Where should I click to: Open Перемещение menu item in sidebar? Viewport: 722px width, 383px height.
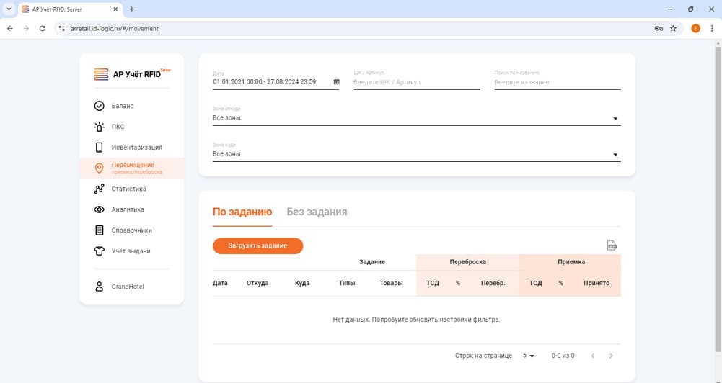coord(133,168)
